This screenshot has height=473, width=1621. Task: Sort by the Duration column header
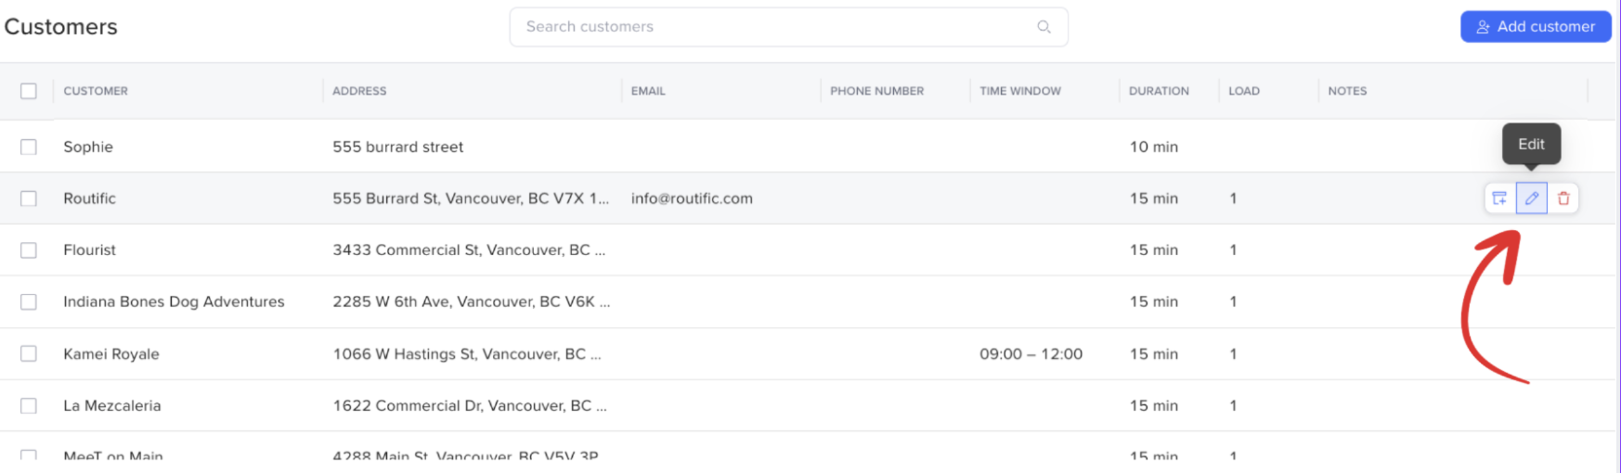1159,91
